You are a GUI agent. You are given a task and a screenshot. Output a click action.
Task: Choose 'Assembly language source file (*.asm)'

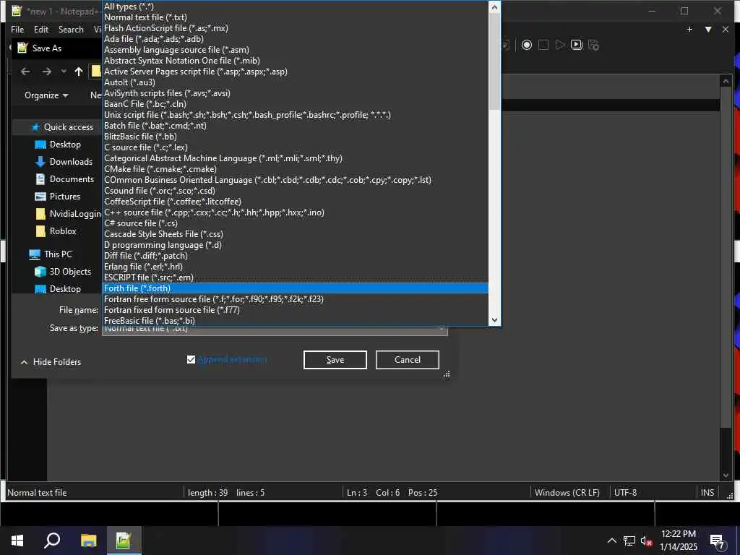(x=296, y=50)
